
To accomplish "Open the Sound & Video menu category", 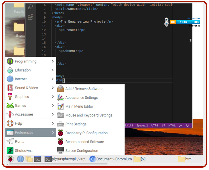I will (x=30, y=88).
